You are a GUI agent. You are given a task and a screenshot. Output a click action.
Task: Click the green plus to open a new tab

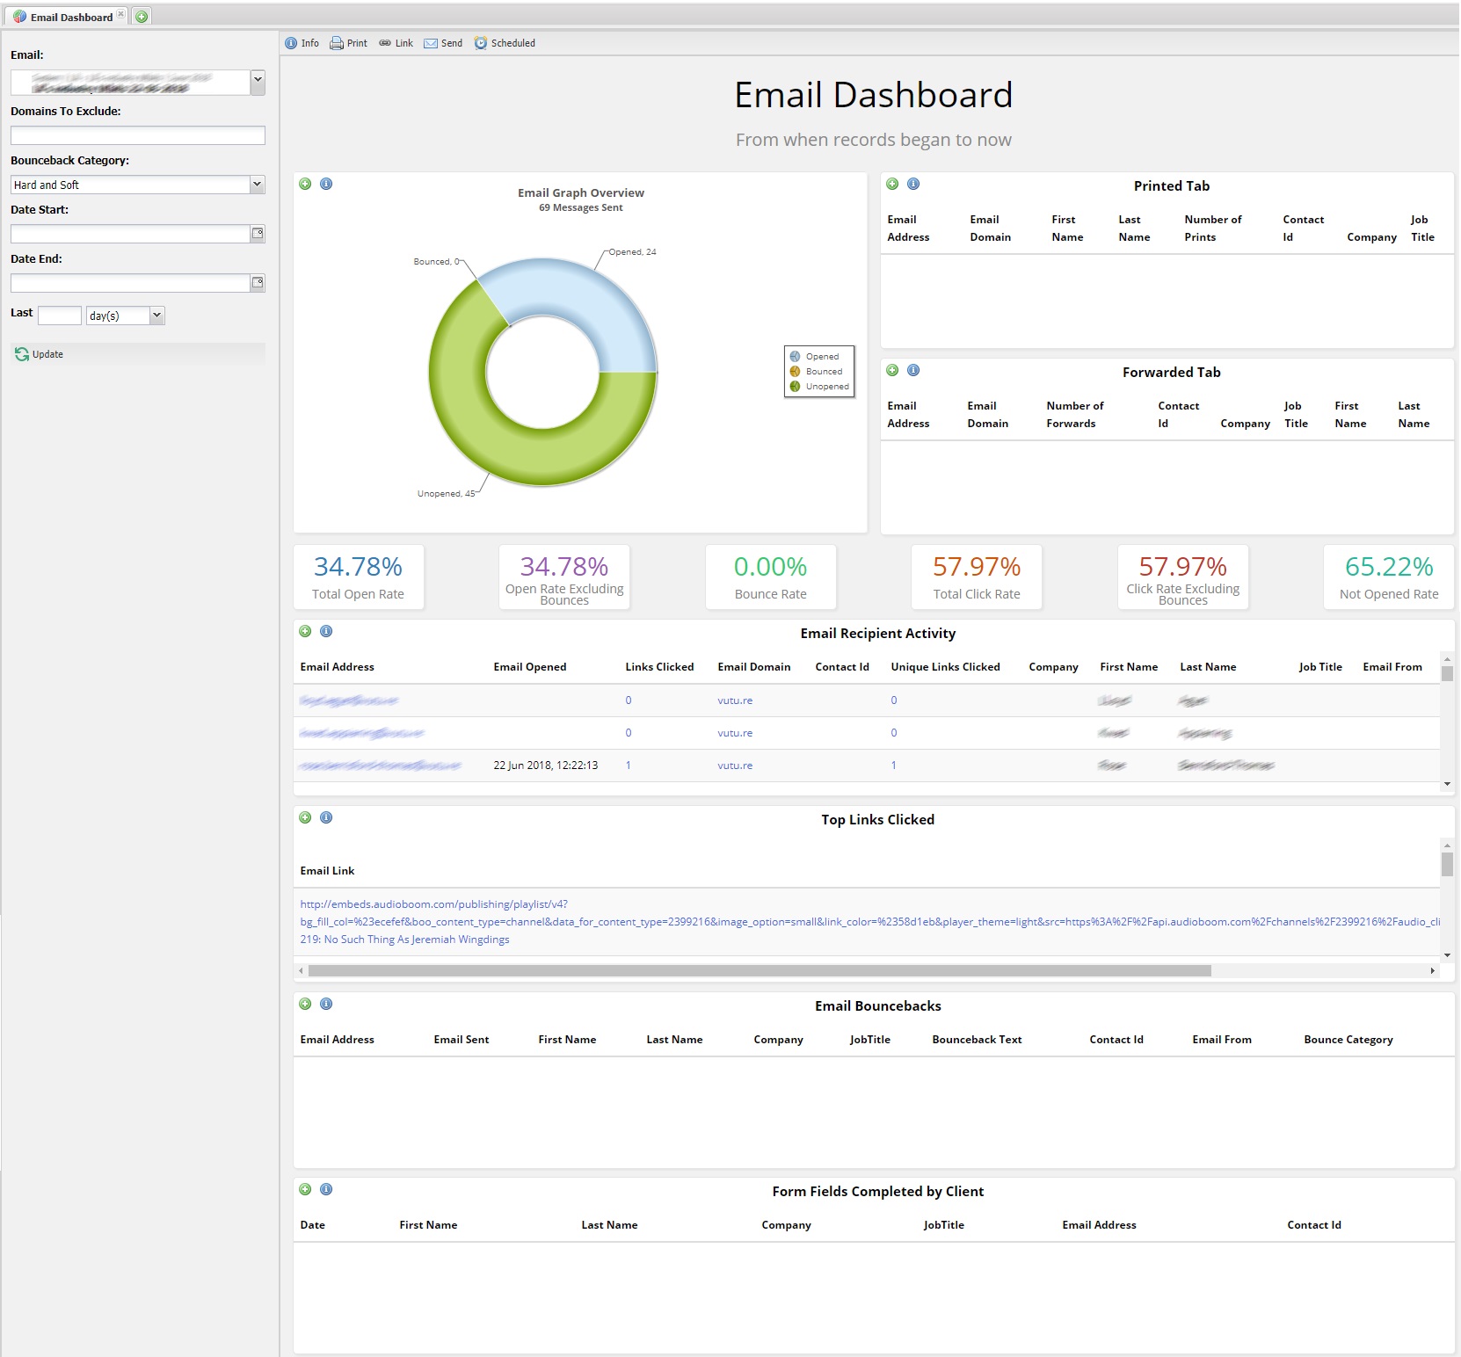coord(141,16)
